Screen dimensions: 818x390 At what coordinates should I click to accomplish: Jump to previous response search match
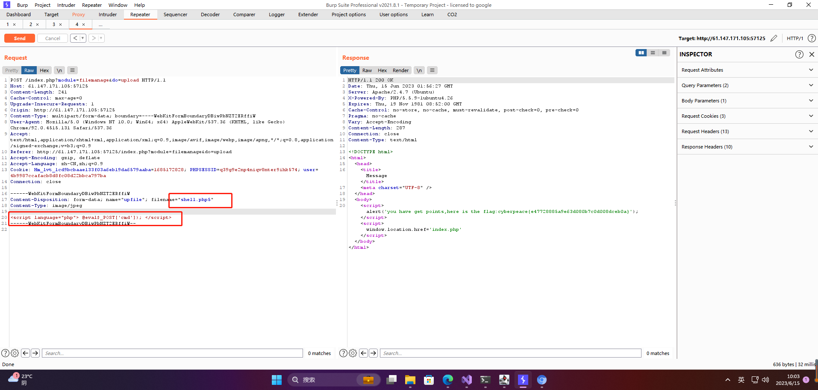tap(363, 353)
